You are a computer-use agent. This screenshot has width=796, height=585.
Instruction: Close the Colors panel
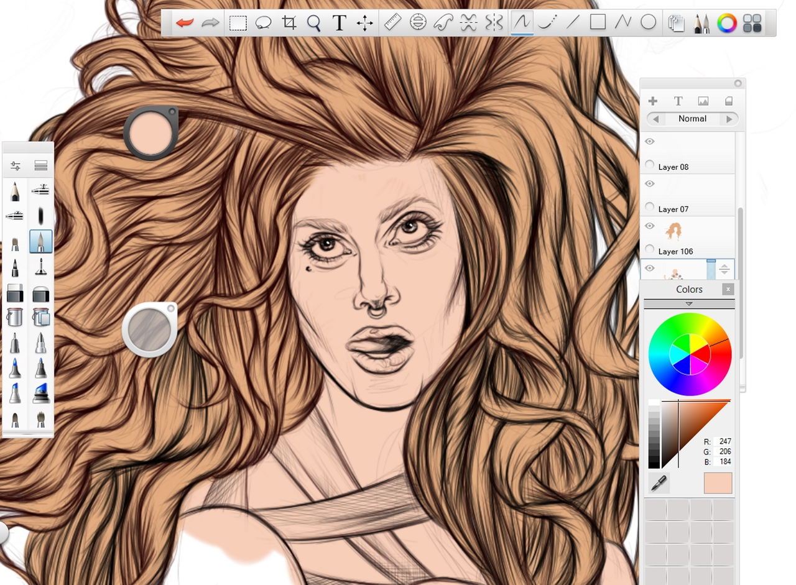tap(728, 289)
